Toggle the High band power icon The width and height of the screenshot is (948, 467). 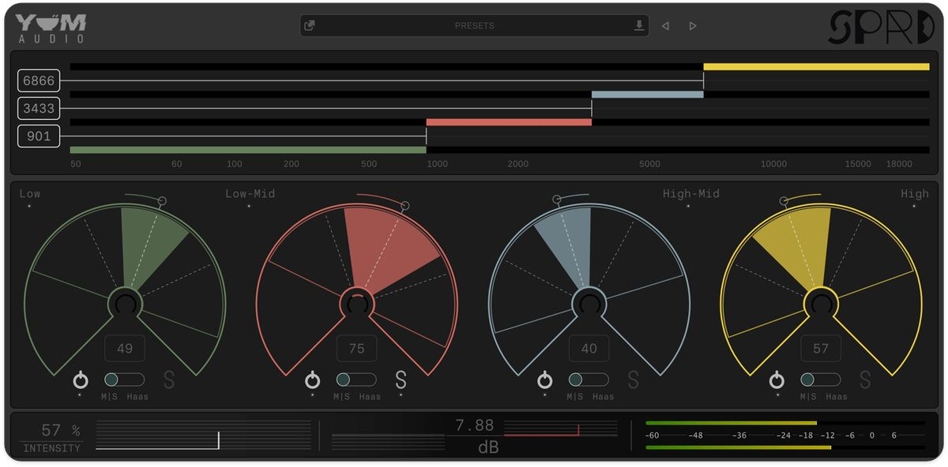pos(777,380)
